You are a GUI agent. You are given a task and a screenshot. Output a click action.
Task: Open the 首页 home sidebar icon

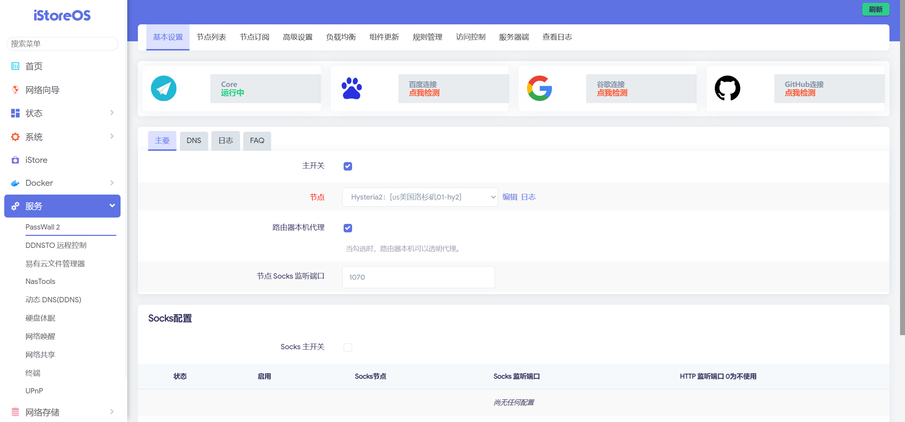pyautogui.click(x=15, y=66)
